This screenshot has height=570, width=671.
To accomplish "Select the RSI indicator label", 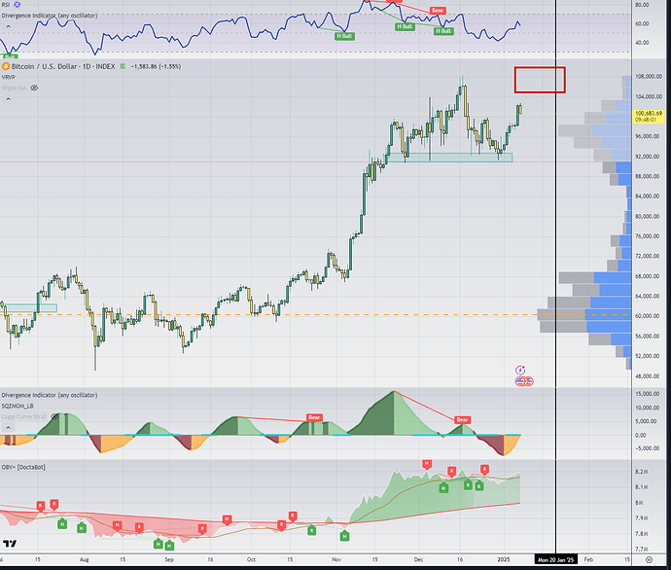I will tap(6, 5).
